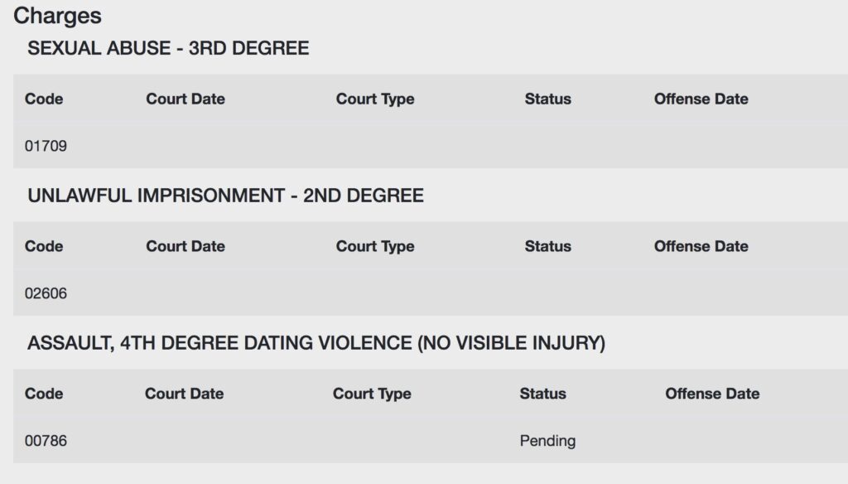Click Status header under Unlawful Imprisonment
This screenshot has height=484, width=848.
click(548, 246)
